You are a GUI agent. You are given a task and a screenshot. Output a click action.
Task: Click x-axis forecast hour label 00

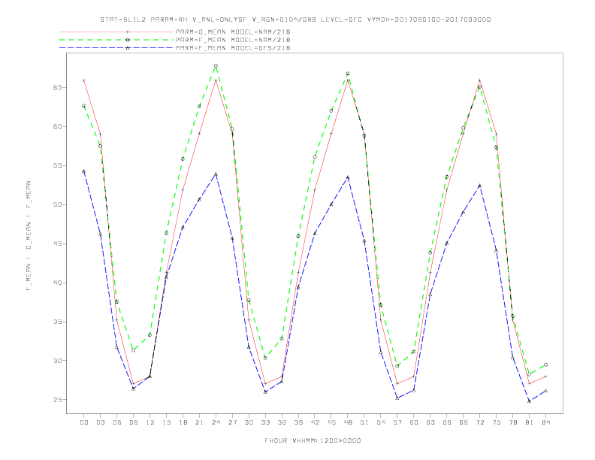coord(84,422)
